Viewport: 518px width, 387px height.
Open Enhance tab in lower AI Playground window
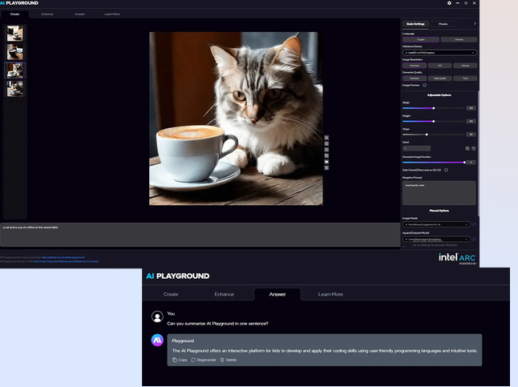point(224,294)
